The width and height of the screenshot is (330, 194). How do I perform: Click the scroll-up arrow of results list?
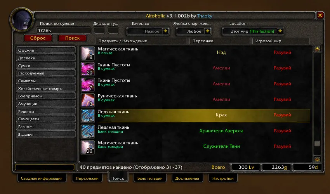(317, 49)
